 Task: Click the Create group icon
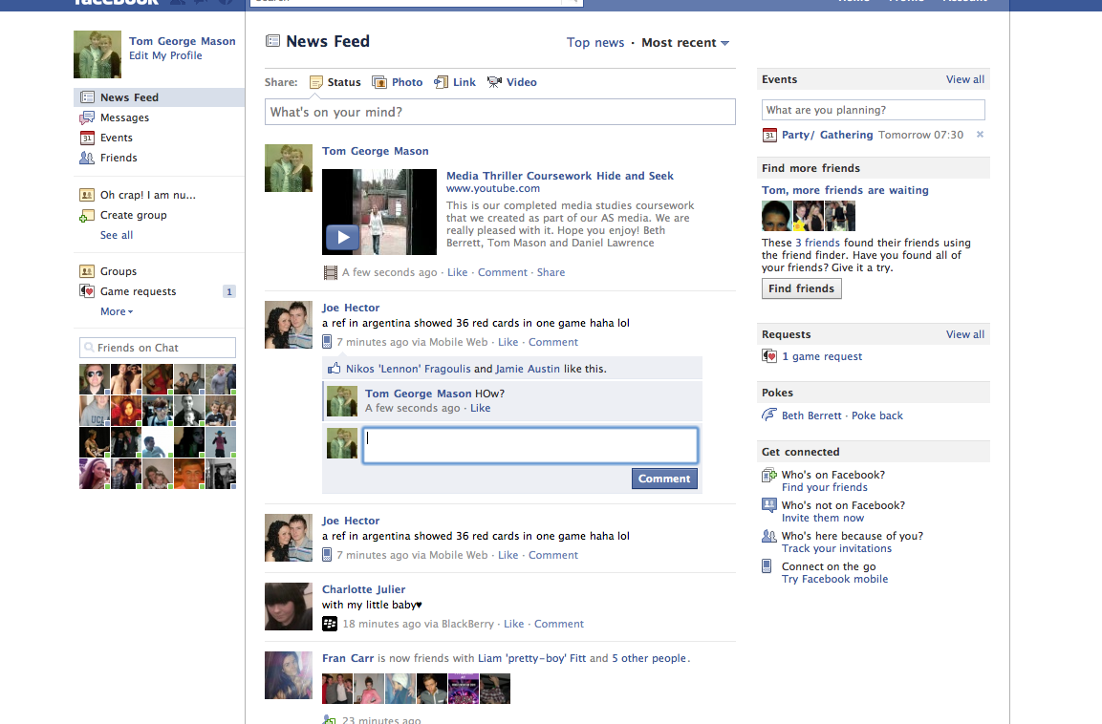click(87, 216)
